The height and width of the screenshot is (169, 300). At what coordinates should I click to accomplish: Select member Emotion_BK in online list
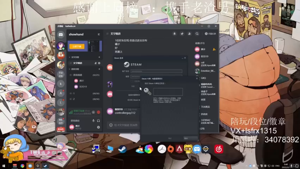point(205,71)
